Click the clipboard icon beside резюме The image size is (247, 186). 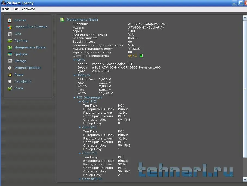tap(10, 20)
